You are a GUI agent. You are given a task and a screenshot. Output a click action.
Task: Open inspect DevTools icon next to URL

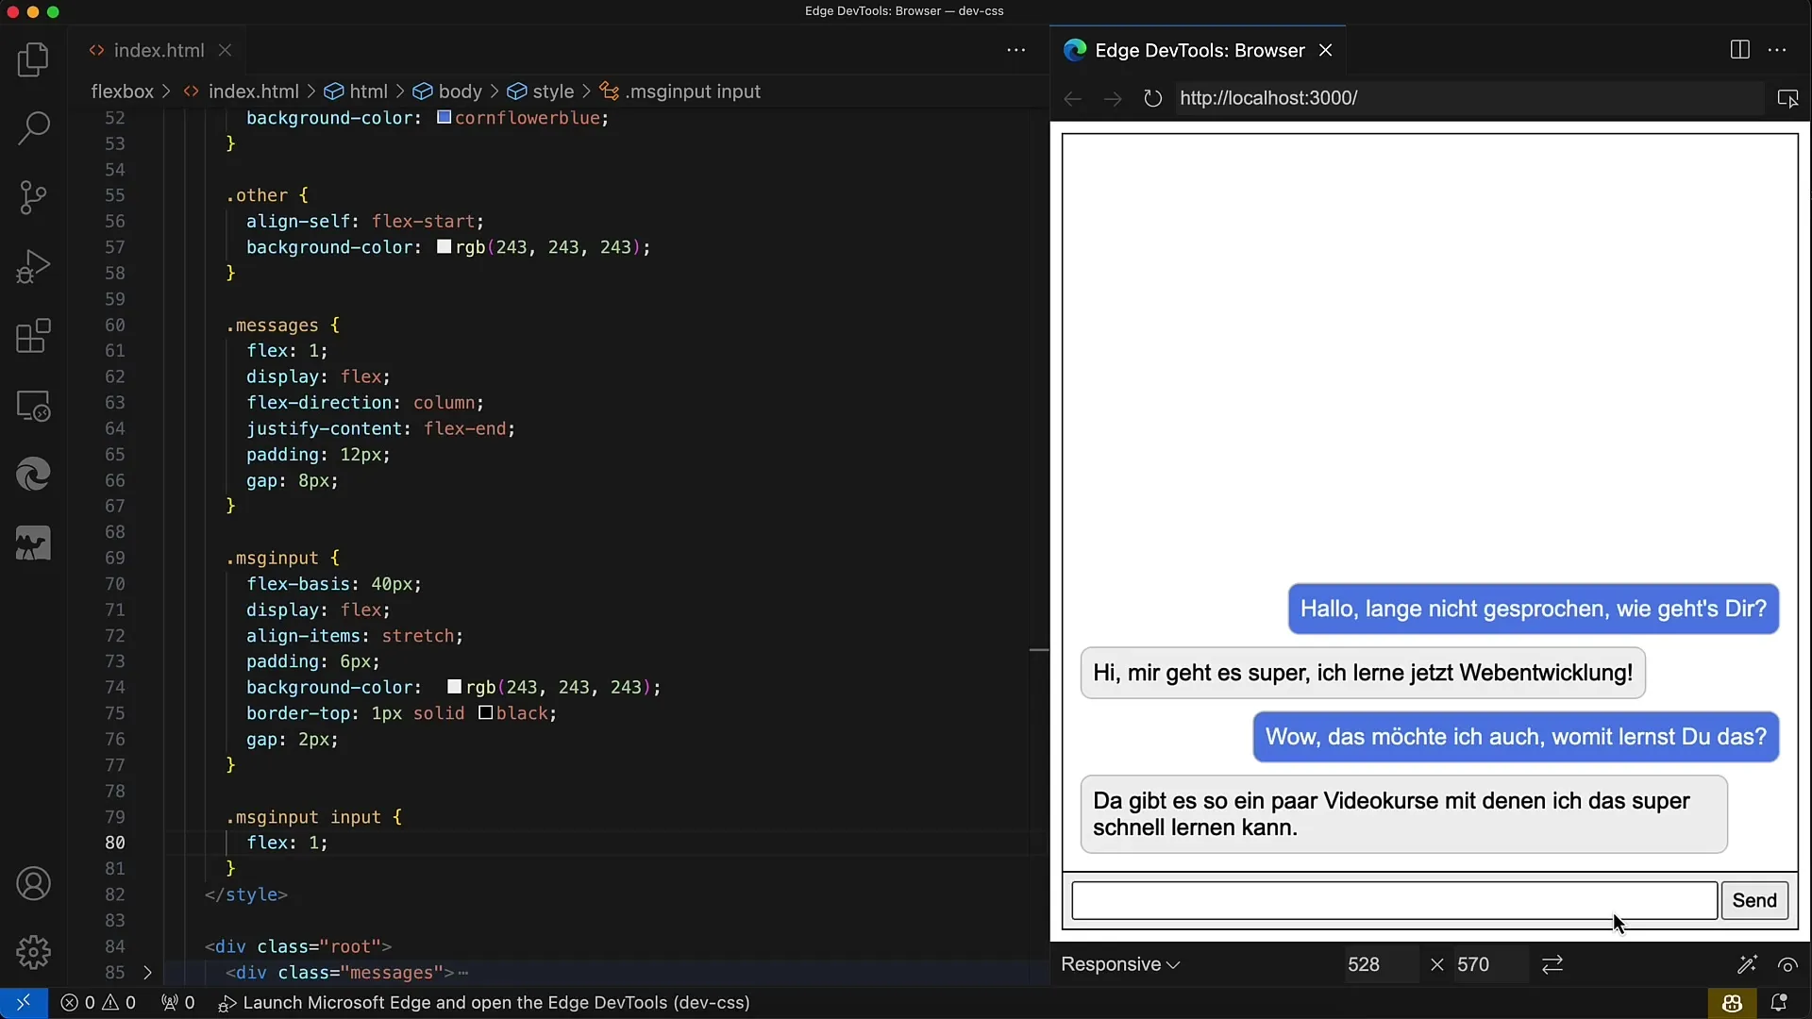(x=1787, y=98)
